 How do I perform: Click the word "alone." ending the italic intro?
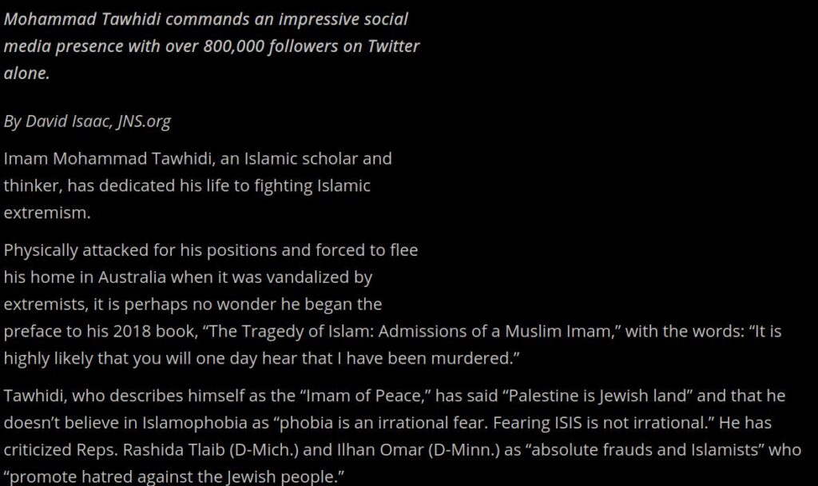click(x=26, y=73)
